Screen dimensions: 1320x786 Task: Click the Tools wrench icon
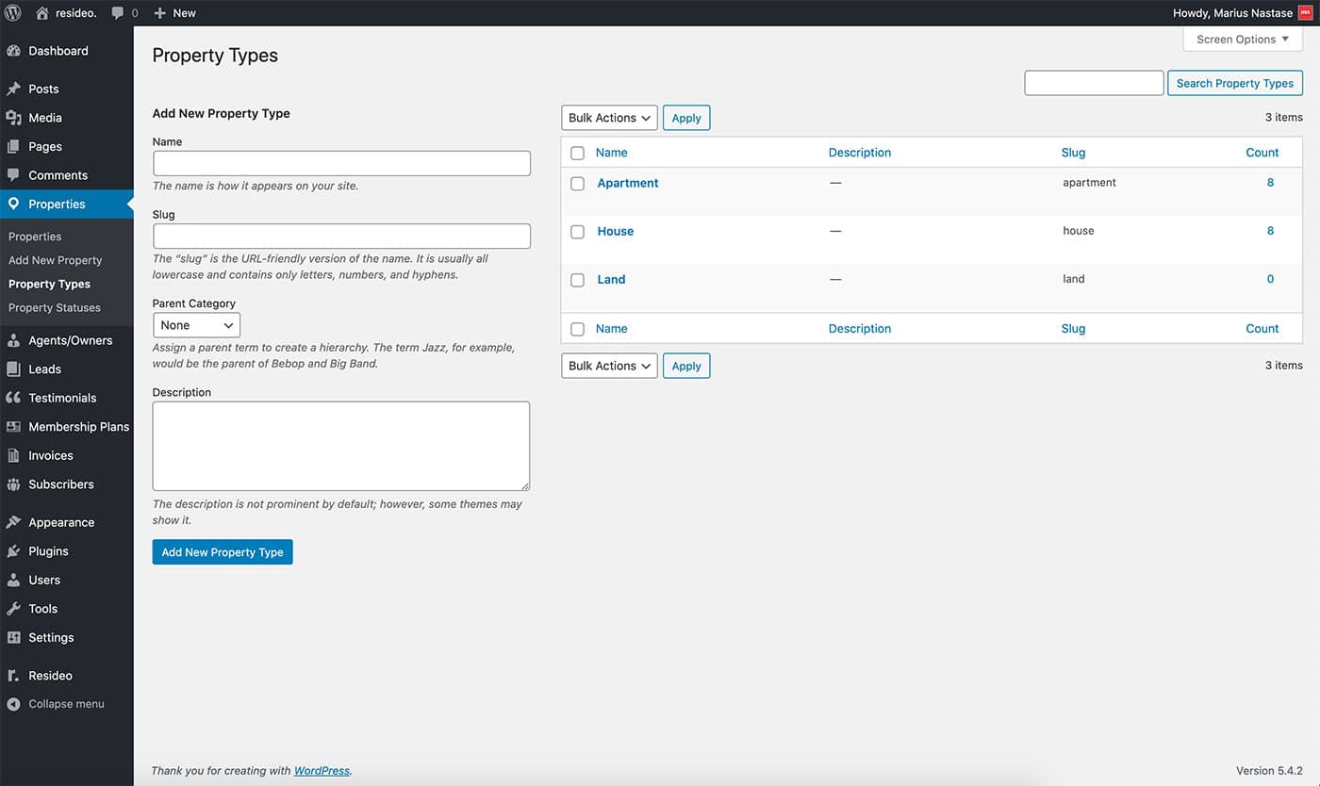point(13,609)
